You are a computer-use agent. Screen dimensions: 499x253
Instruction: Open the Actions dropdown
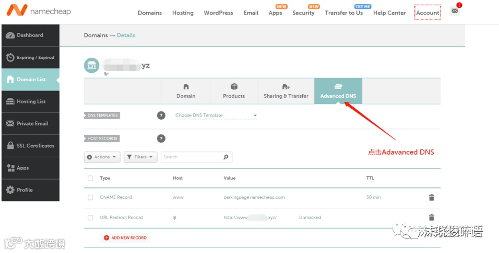(102, 157)
